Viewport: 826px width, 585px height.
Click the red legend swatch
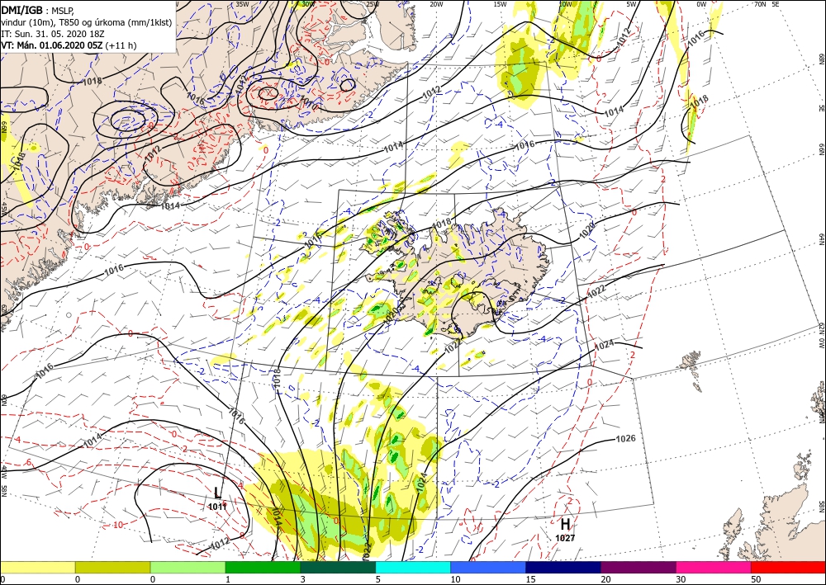788,567
